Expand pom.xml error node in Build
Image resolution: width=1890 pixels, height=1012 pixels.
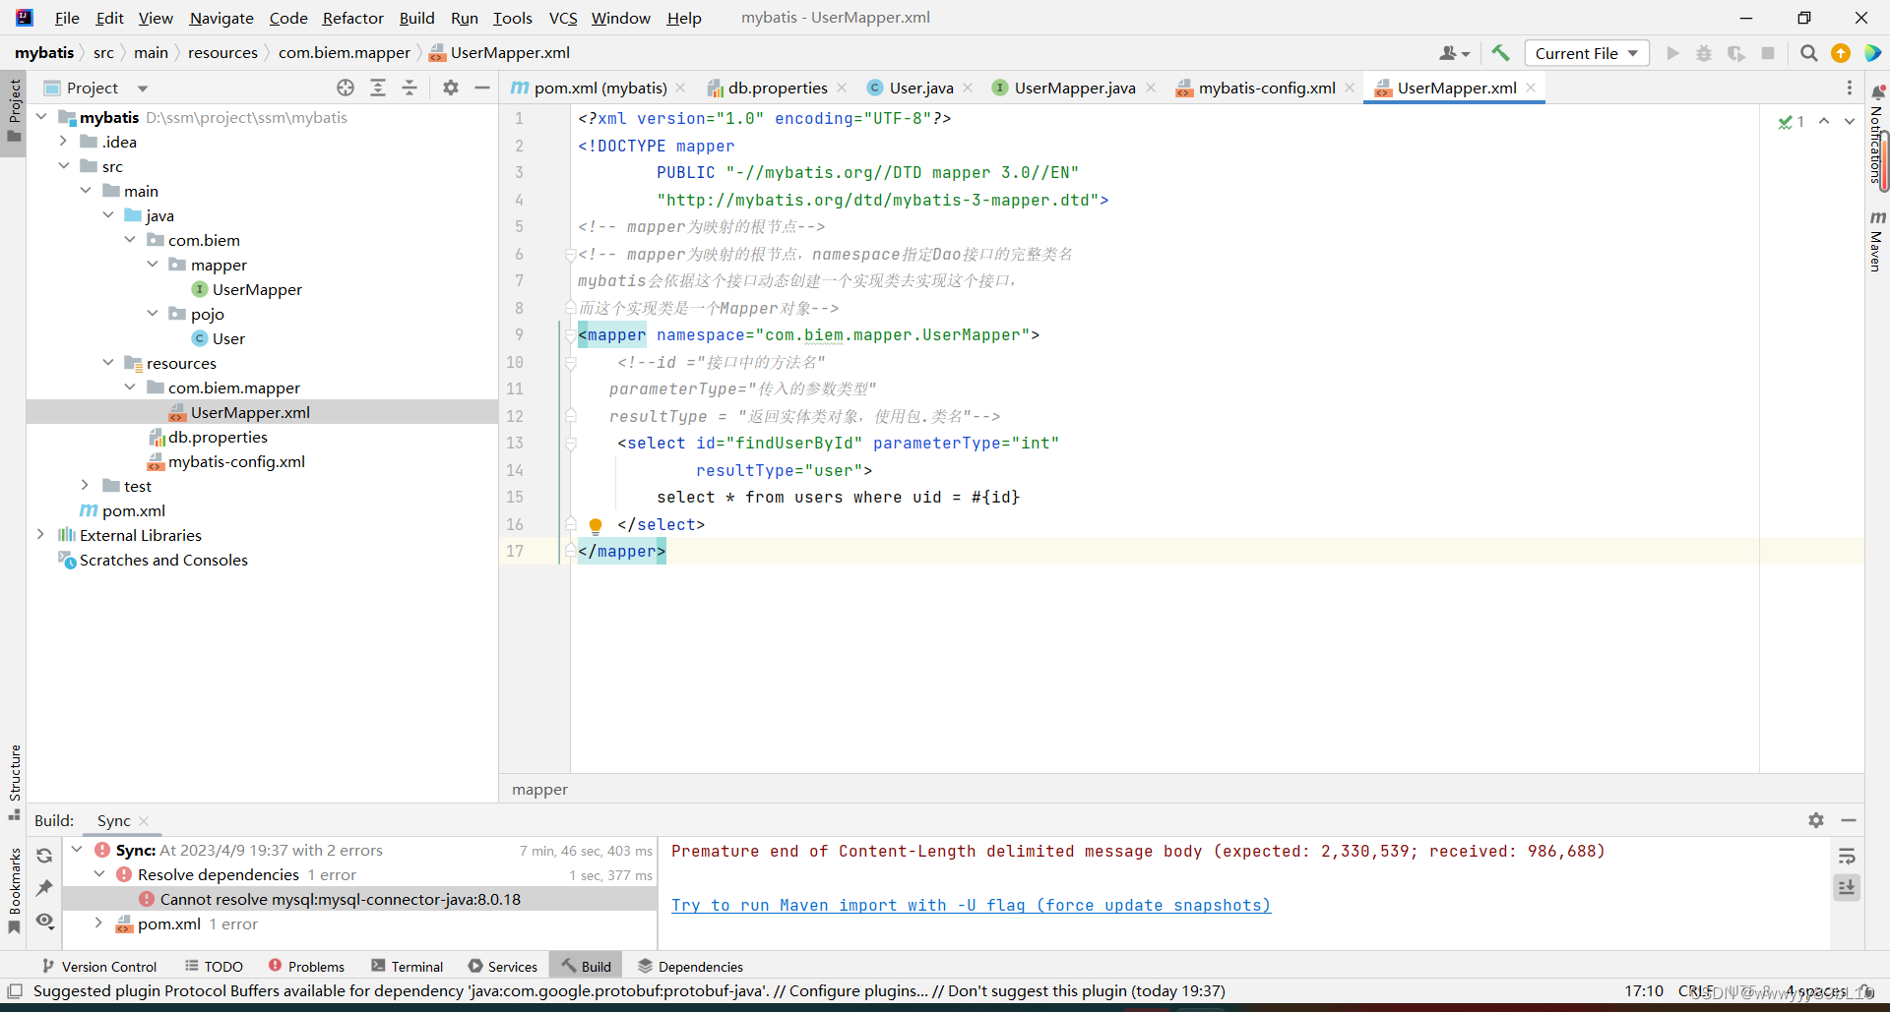point(98,923)
